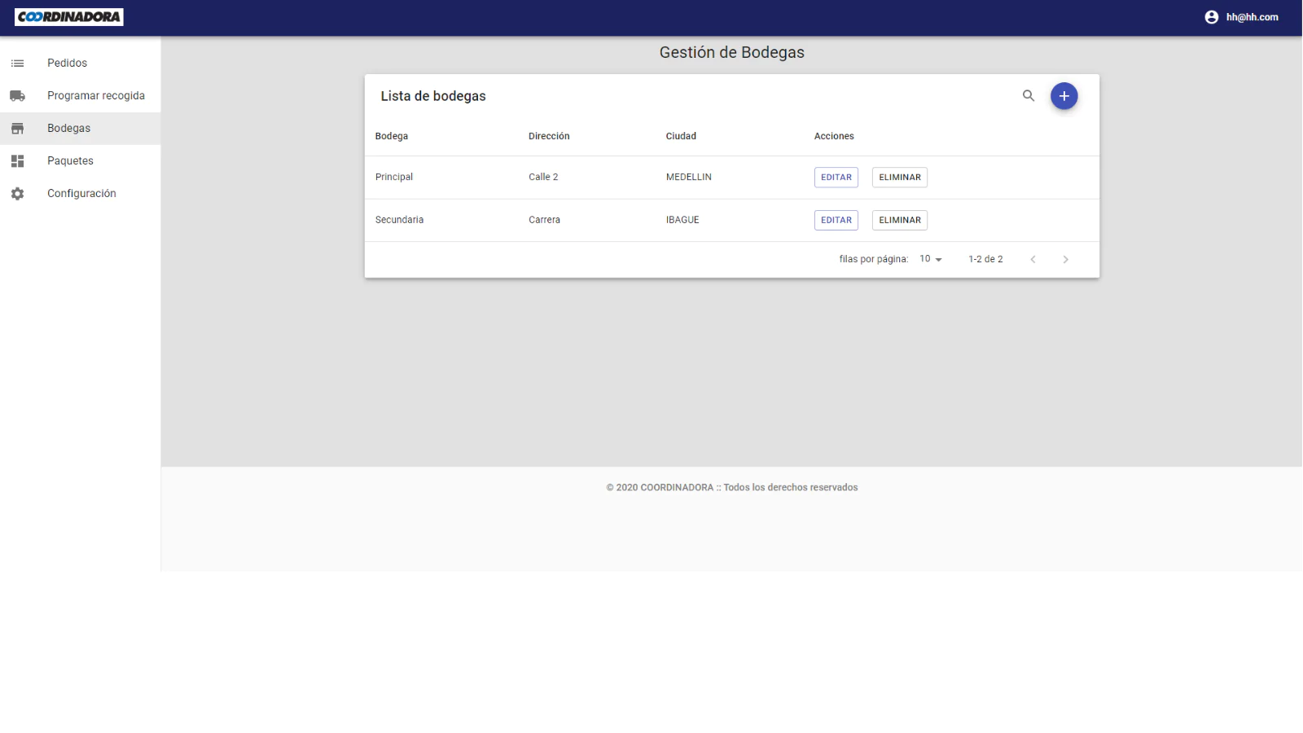
Task: Open Pedidos menu item
Action: [x=67, y=64]
